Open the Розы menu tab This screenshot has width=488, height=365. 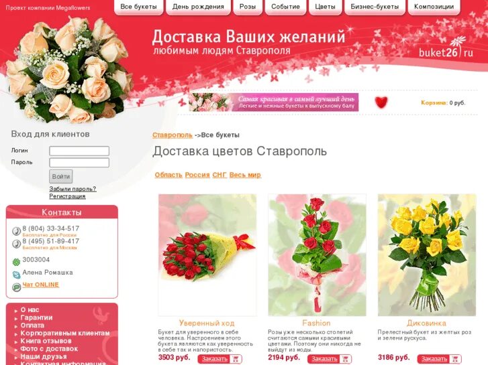click(x=248, y=7)
